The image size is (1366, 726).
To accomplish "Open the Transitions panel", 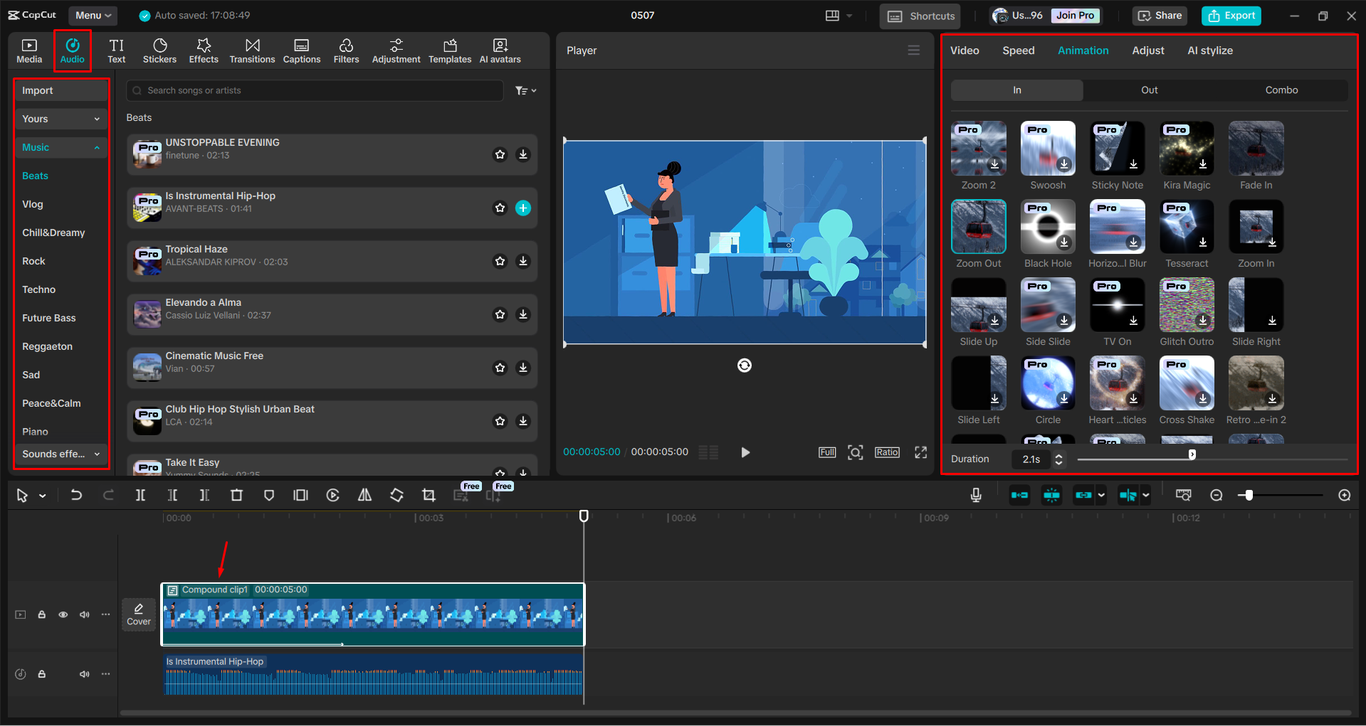I will click(x=252, y=50).
